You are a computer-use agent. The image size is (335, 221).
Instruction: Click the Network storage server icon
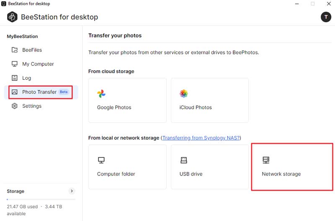266,160
